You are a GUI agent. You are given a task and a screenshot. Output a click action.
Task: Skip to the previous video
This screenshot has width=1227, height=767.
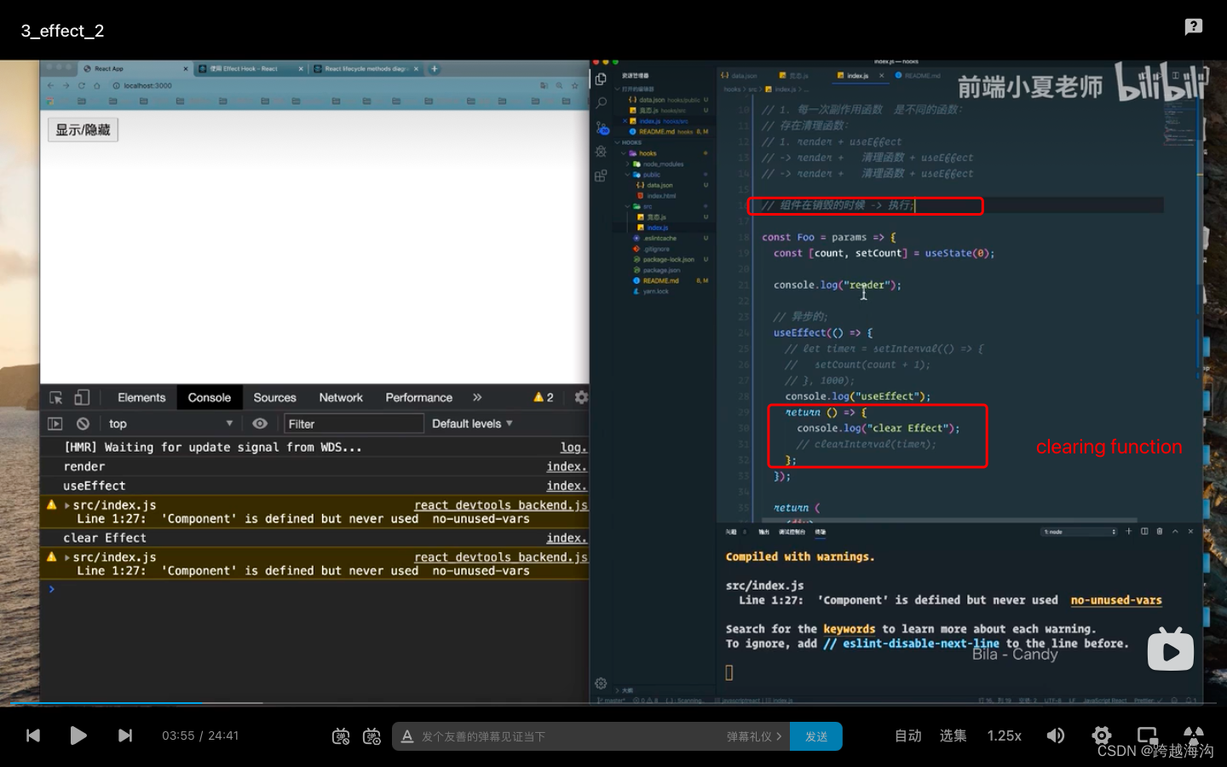pyautogui.click(x=33, y=735)
